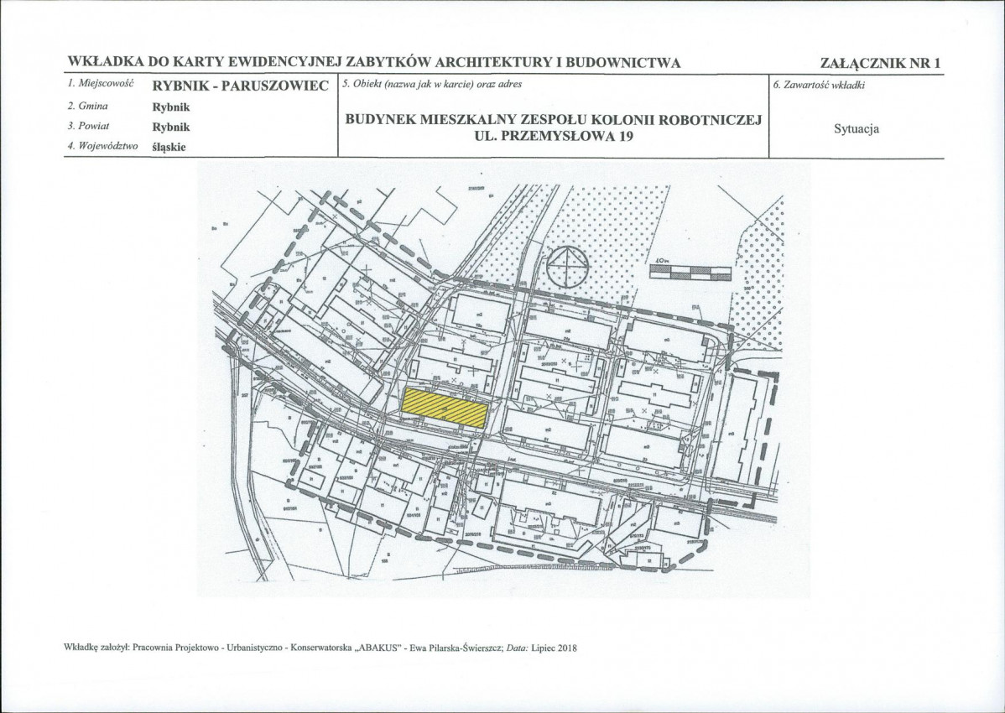
Task: Click the yellow hatched building on map
Action: (445, 408)
